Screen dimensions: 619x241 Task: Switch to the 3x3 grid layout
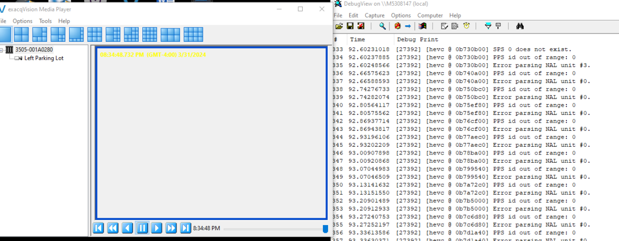(x=94, y=35)
